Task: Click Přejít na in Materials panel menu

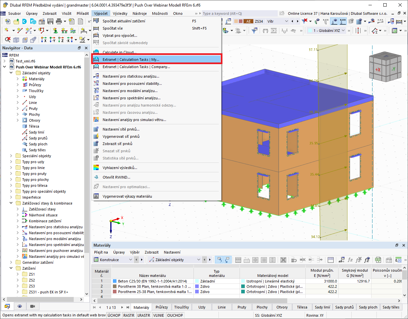Action: tap(101, 252)
